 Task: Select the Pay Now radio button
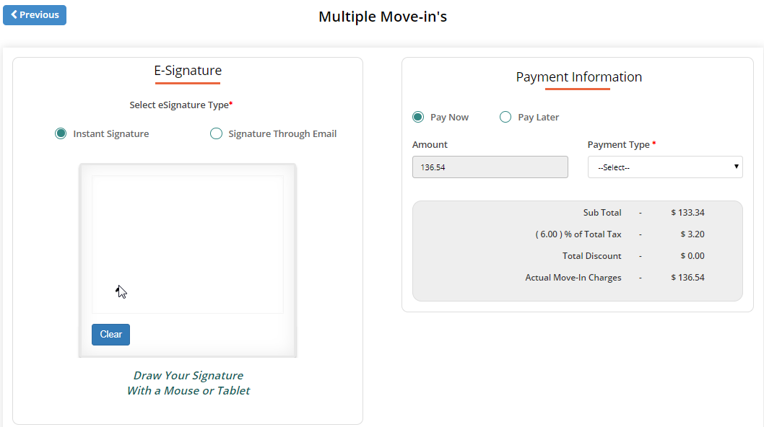coord(417,117)
